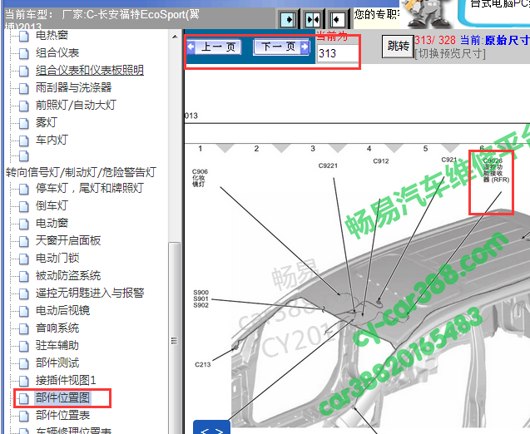Open 组合仪表和仪表板照明 entry
Viewport: 530px width, 434px height.
(x=90, y=70)
